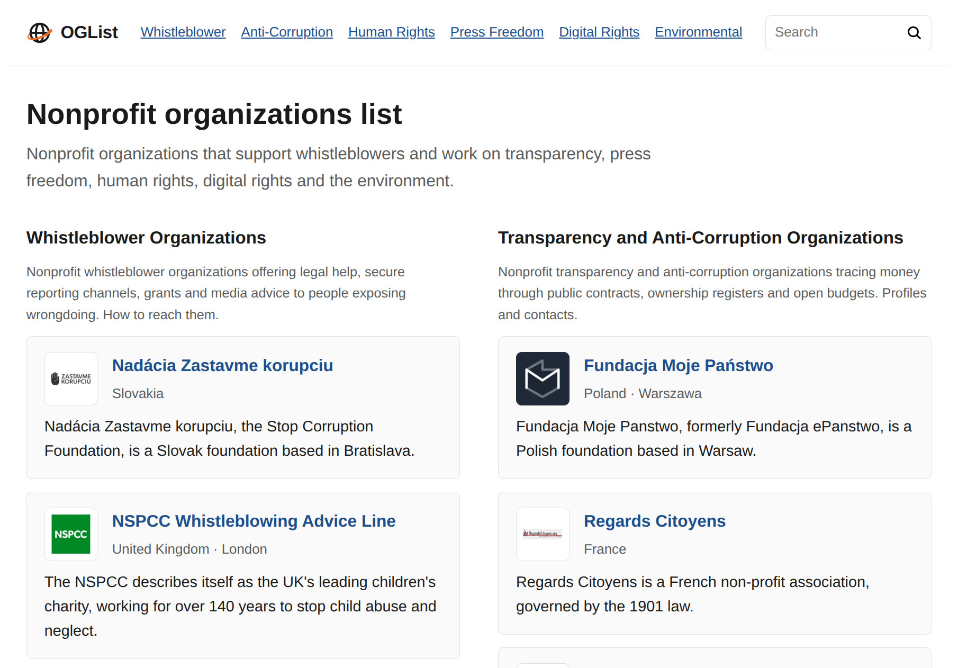Click the Whistleblower Organizations heading
Screen dimensions: 958x668
point(146,238)
